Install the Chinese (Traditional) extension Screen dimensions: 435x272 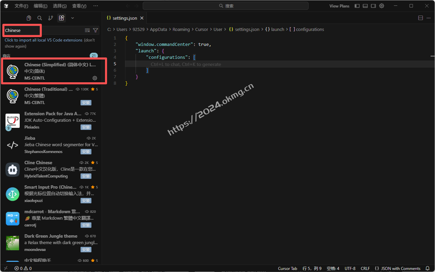(86, 103)
